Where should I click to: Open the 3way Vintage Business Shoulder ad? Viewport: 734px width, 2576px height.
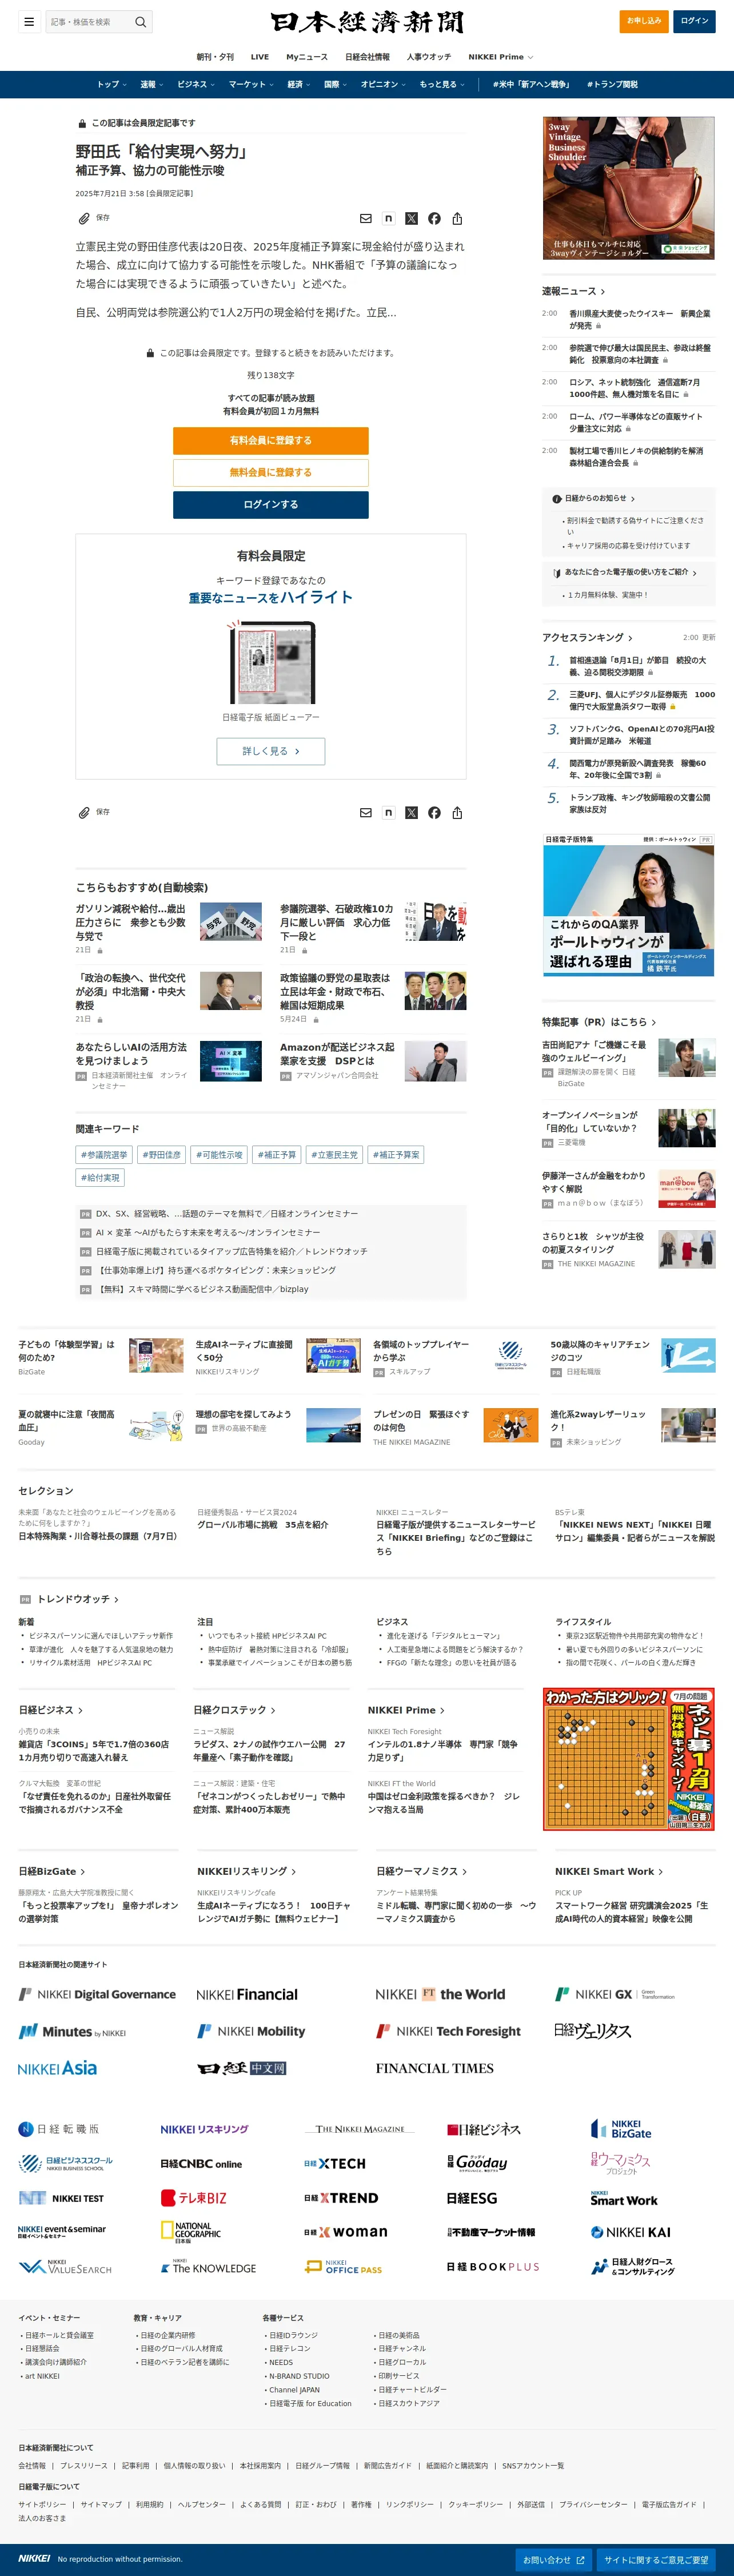coord(629,189)
